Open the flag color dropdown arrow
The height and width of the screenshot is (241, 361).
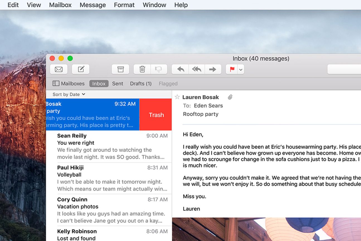pos(241,69)
